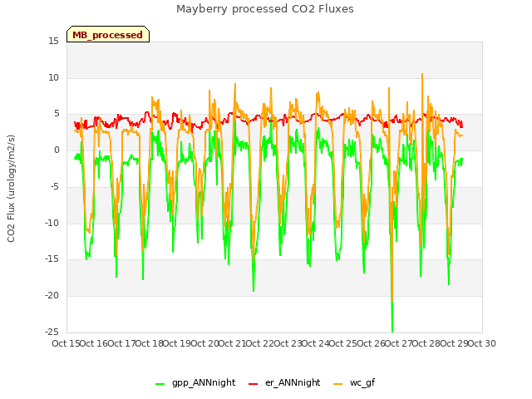Click the MB_processed label box

pyautogui.click(x=108, y=34)
